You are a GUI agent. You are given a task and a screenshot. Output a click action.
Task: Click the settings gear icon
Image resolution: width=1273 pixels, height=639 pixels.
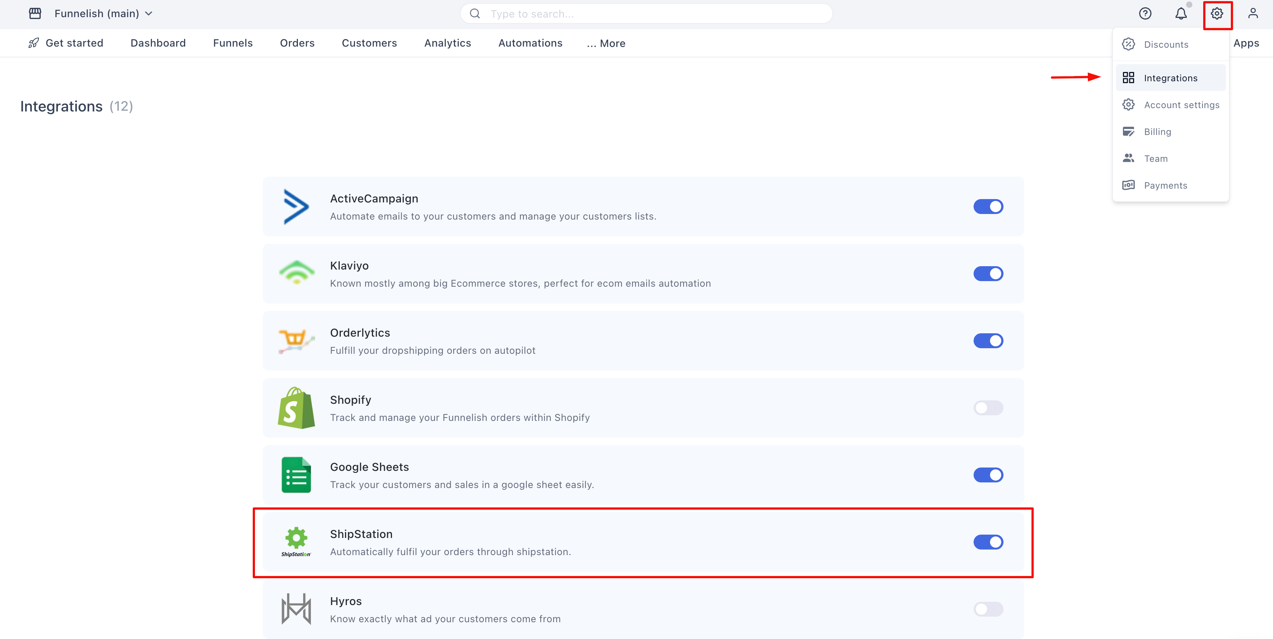(x=1217, y=13)
